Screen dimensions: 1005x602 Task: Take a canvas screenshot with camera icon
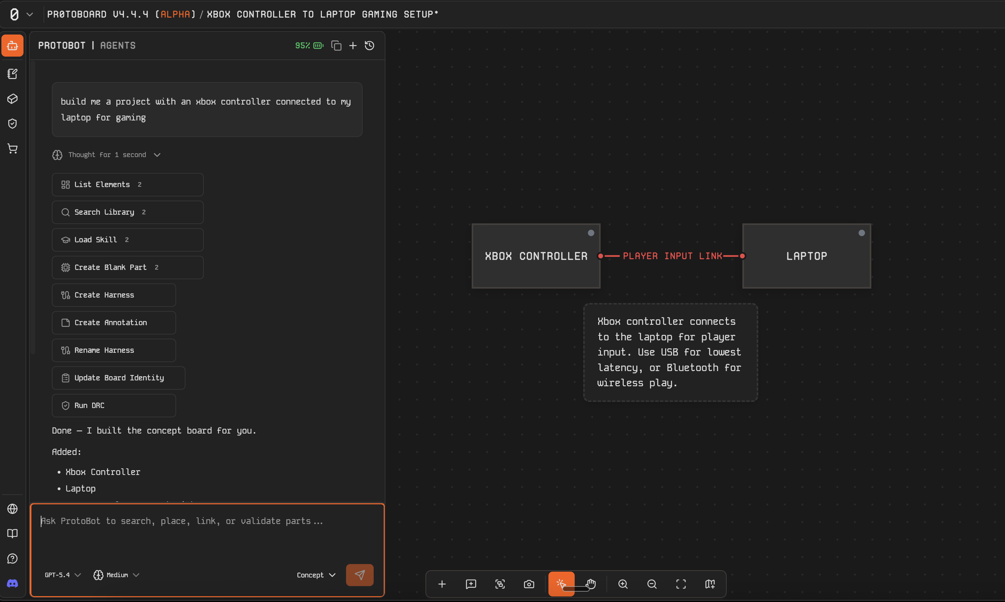point(529,584)
